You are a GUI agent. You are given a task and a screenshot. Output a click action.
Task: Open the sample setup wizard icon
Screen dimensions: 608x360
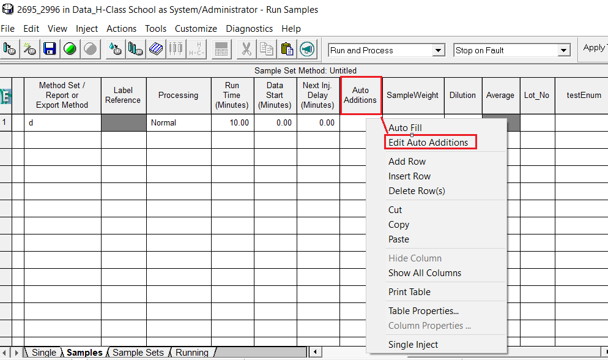click(29, 49)
